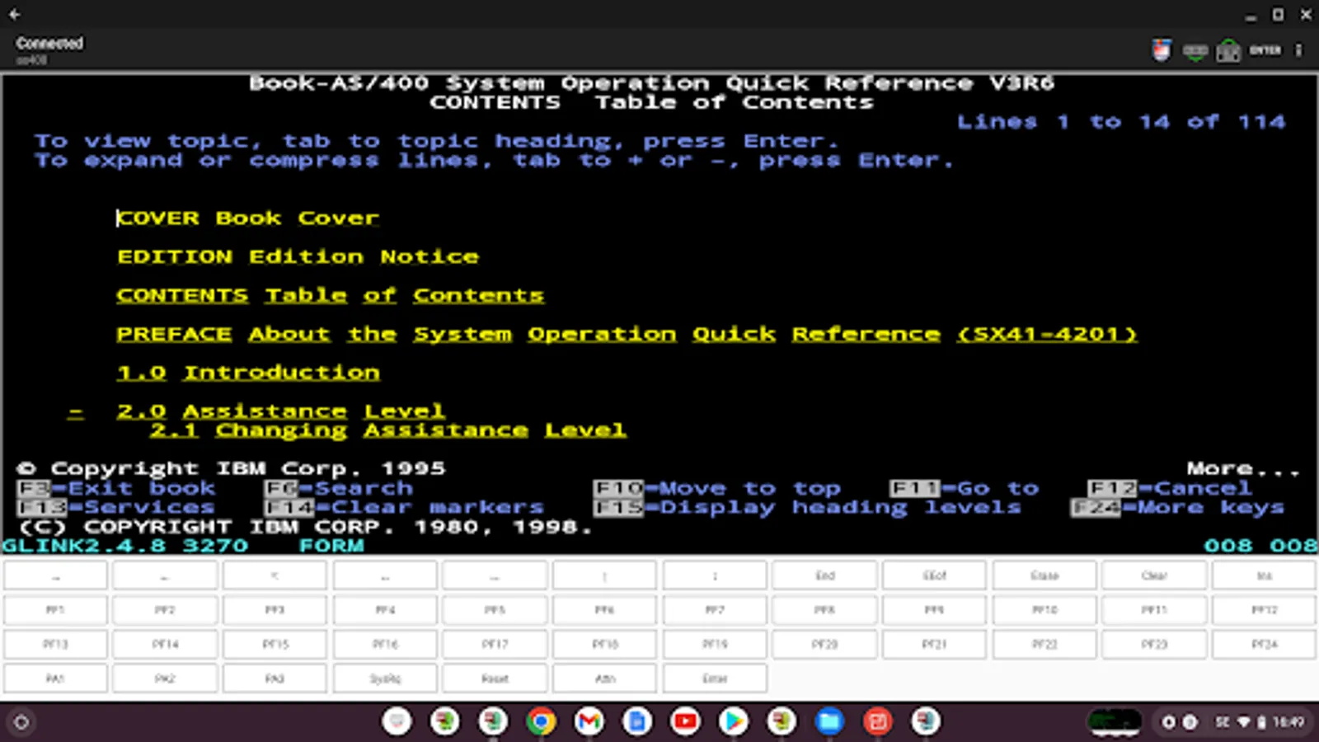Collapse the 2.0 Assistance Level section

[76, 411]
